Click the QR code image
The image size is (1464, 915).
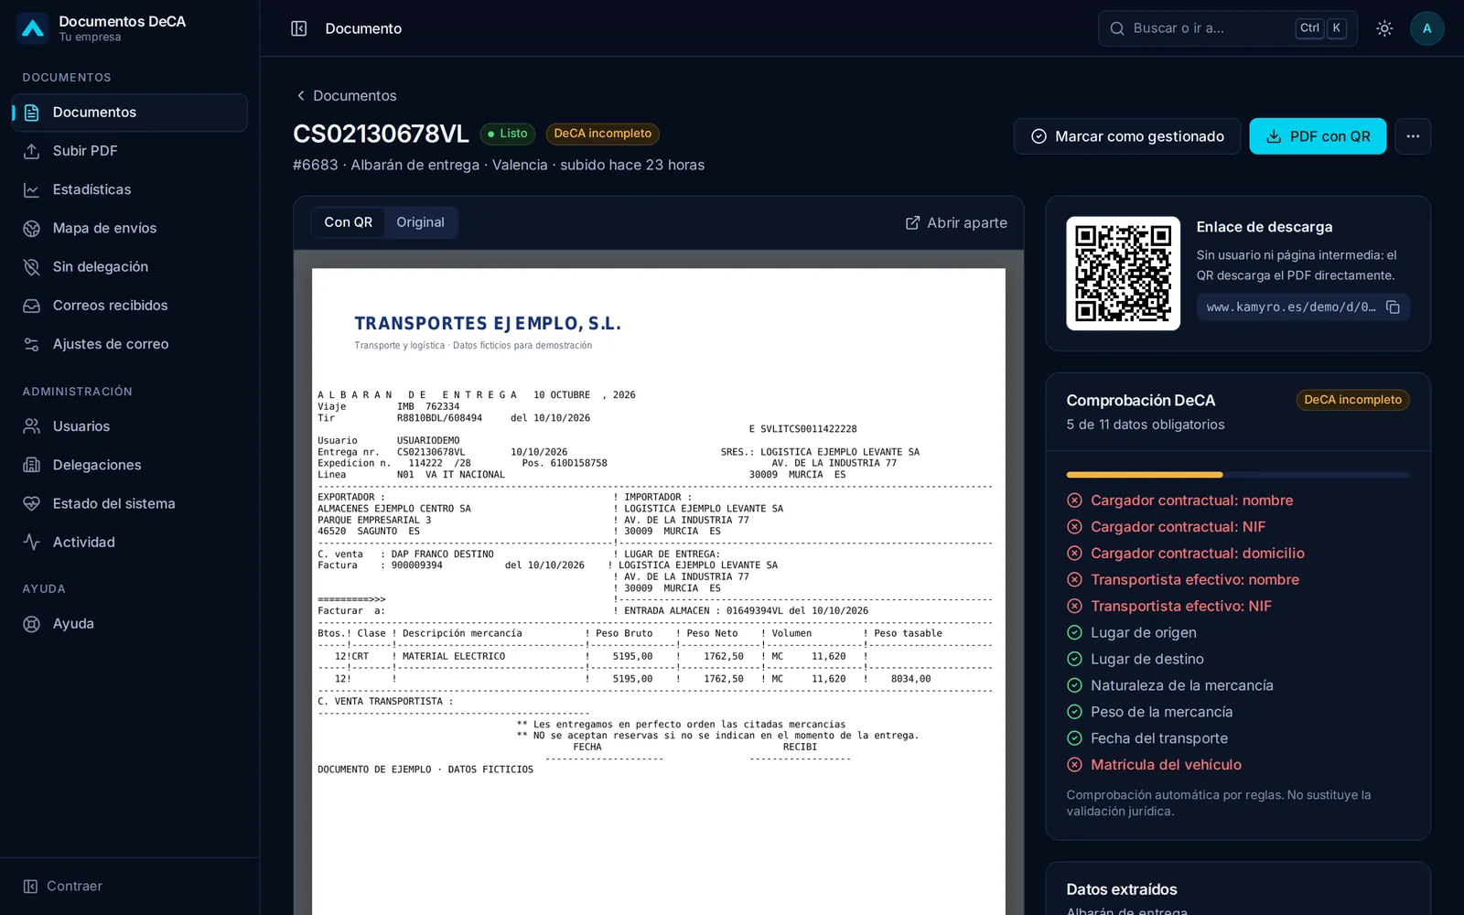point(1123,274)
